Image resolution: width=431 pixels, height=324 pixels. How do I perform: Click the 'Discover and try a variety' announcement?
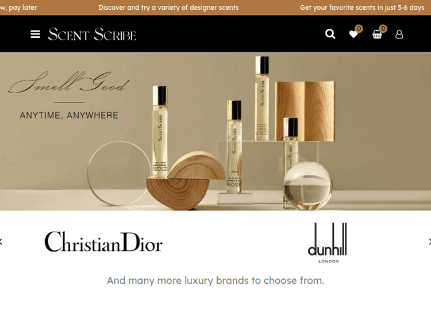pyautogui.click(x=168, y=7)
